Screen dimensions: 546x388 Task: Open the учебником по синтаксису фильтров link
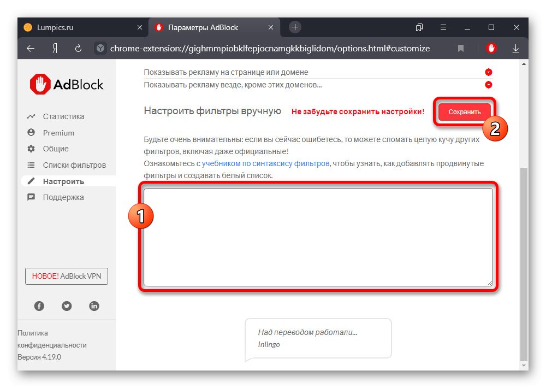pos(266,163)
